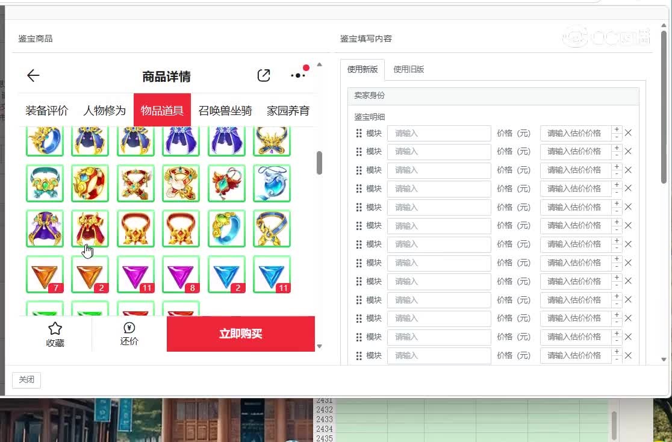Image resolution: width=672 pixels, height=442 pixels.
Task: Switch to the 装备评价 tab
Action: [47, 111]
